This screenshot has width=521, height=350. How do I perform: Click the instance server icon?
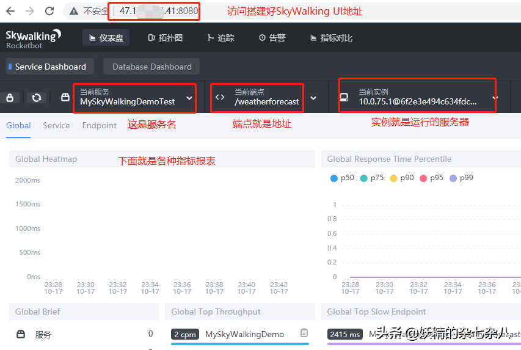click(344, 97)
